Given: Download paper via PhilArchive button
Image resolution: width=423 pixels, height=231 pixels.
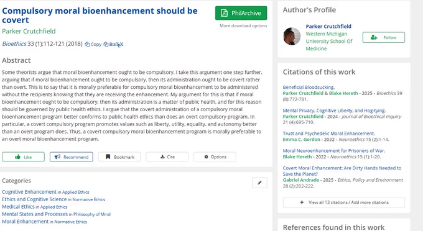Looking at the screenshot, I should point(241,13).
